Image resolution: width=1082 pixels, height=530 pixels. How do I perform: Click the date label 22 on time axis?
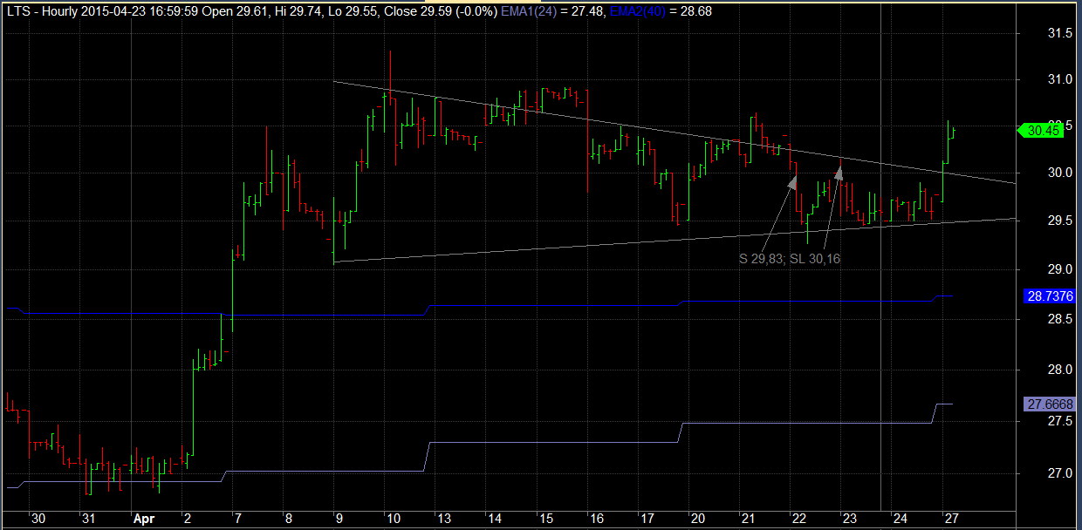[798, 517]
